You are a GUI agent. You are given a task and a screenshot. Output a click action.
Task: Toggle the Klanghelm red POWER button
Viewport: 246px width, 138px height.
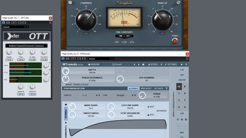coord(175,41)
